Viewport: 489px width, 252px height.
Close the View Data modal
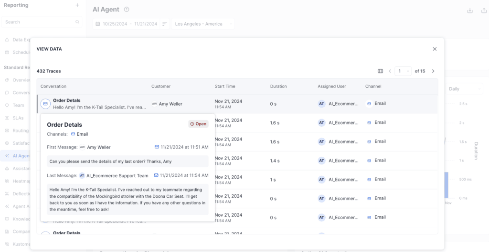coord(435,49)
